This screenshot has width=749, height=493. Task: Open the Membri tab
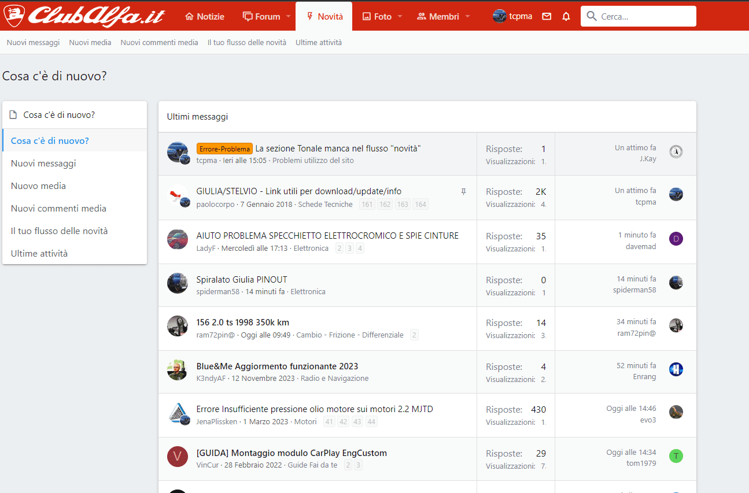(438, 17)
